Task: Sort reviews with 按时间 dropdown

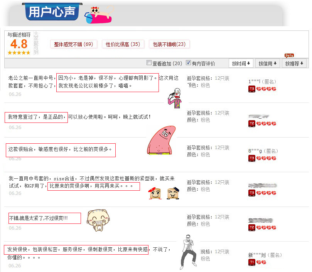Action: (x=241, y=64)
